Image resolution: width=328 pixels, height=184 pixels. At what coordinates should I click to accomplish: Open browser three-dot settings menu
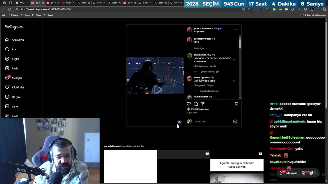point(318,9)
